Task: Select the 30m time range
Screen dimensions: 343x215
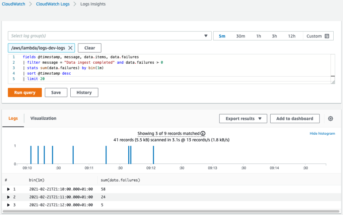Action: click(241, 36)
